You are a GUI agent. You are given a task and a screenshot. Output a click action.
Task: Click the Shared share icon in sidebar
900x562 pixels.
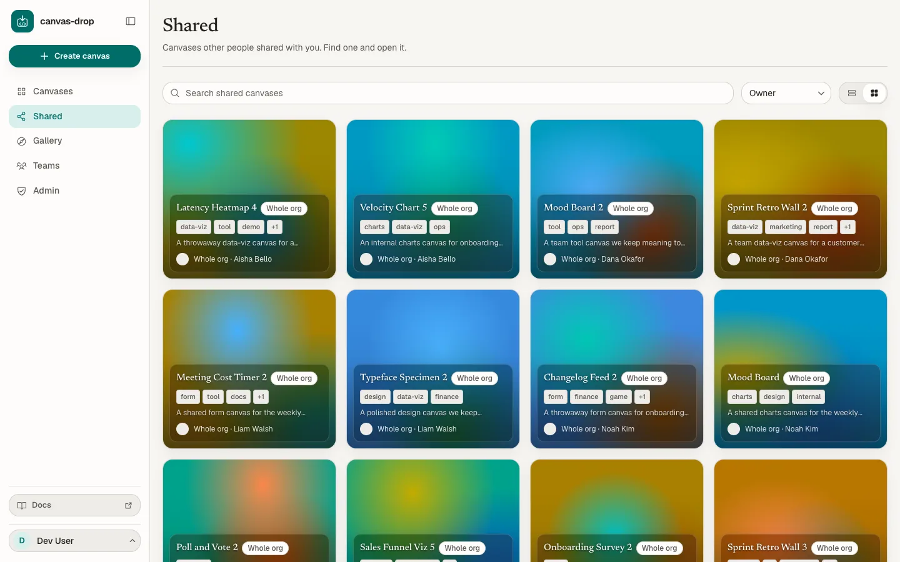[21, 117]
